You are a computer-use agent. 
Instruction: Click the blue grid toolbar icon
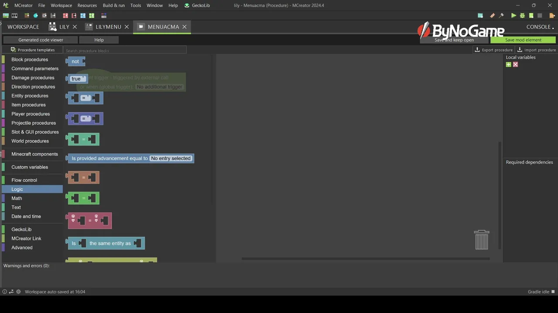coord(83,16)
